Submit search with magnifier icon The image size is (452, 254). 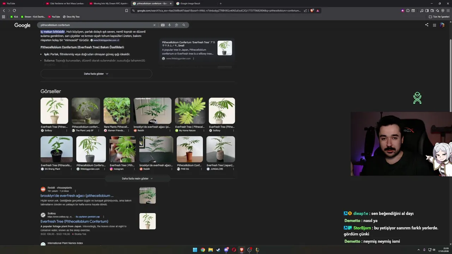pos(184,25)
